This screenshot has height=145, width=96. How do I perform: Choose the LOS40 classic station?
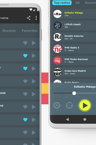tap(74, 26)
